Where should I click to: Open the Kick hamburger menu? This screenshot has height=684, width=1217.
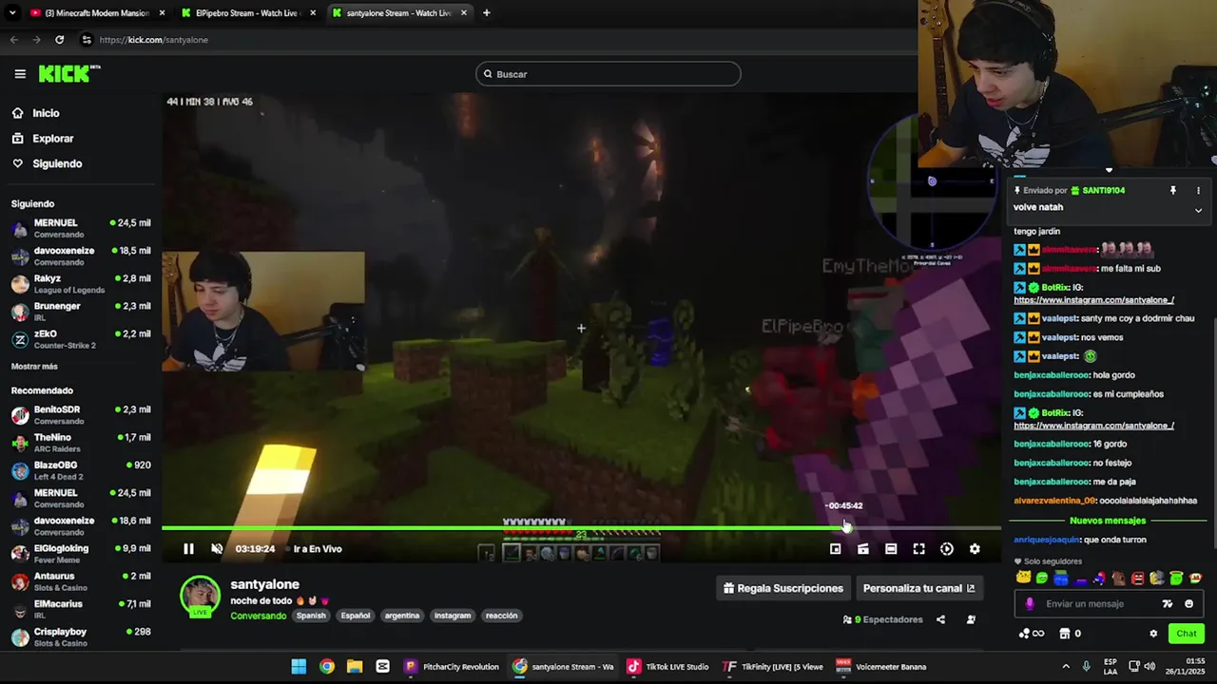point(20,74)
